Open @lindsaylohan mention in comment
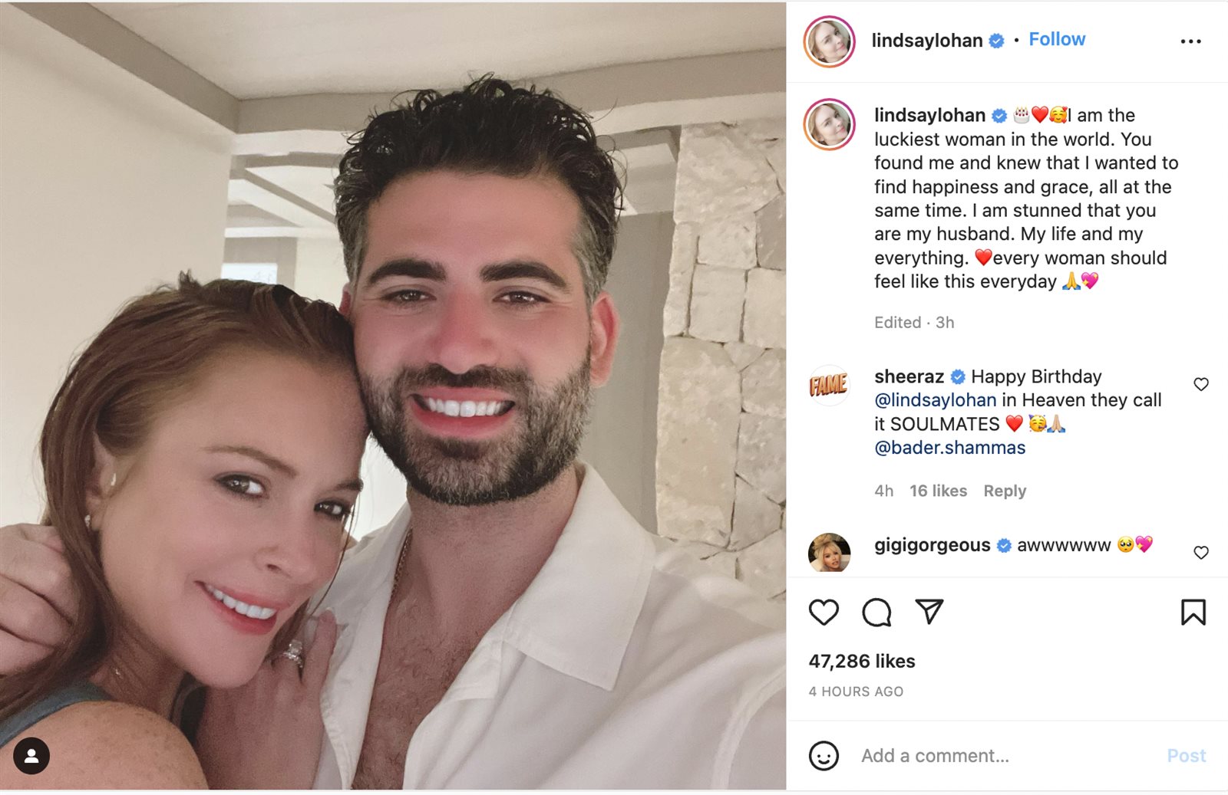The image size is (1228, 795). click(x=935, y=400)
